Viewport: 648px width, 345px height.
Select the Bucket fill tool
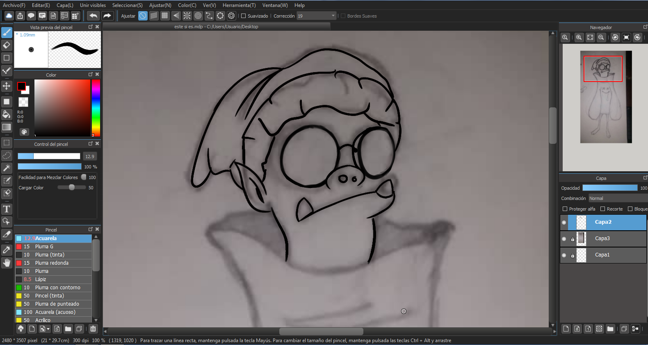(7, 114)
